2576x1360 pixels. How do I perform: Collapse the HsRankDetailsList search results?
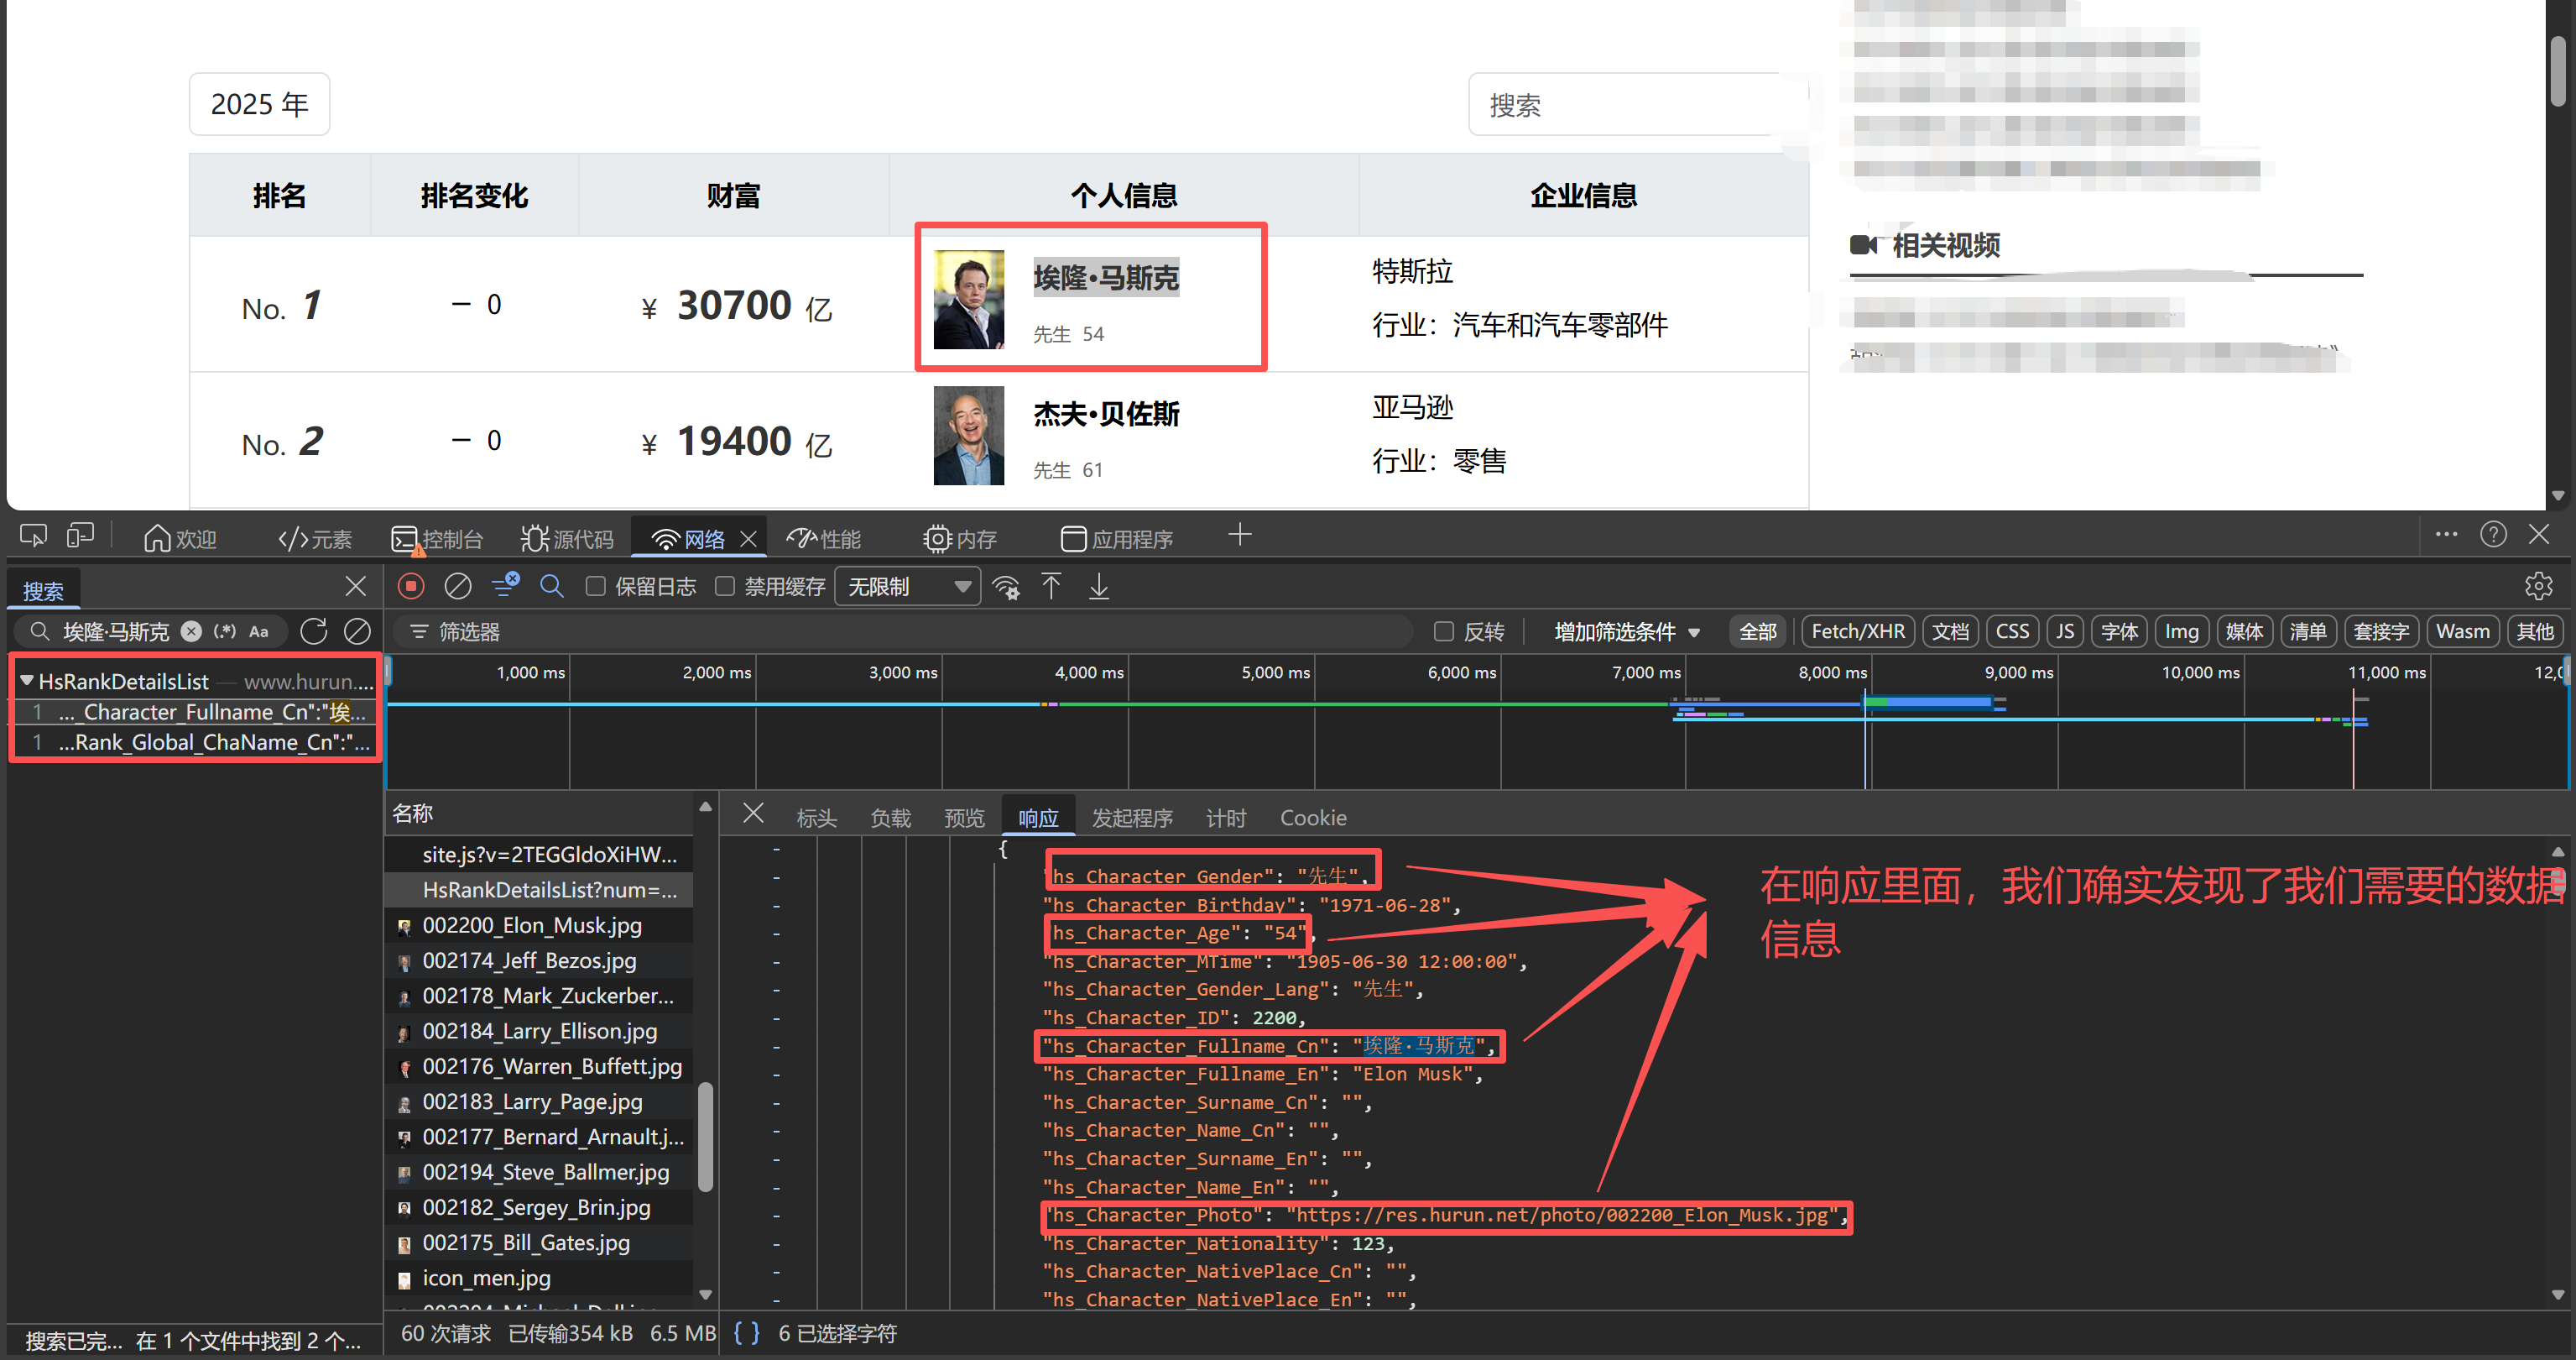[x=27, y=681]
